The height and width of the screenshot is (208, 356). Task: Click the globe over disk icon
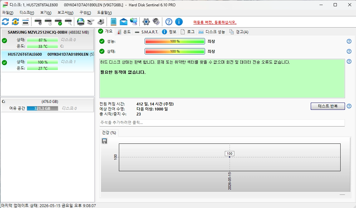click(x=81, y=22)
